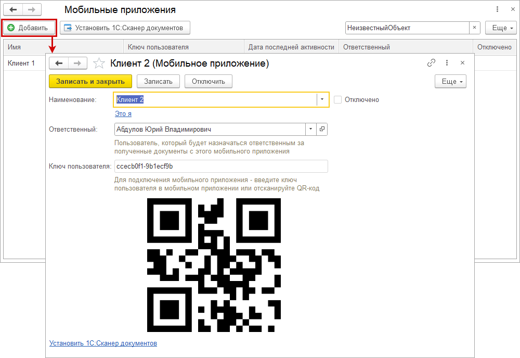Go forward in Клиент 2 dialog
Viewport: 520px width, 358px height.
click(77, 63)
